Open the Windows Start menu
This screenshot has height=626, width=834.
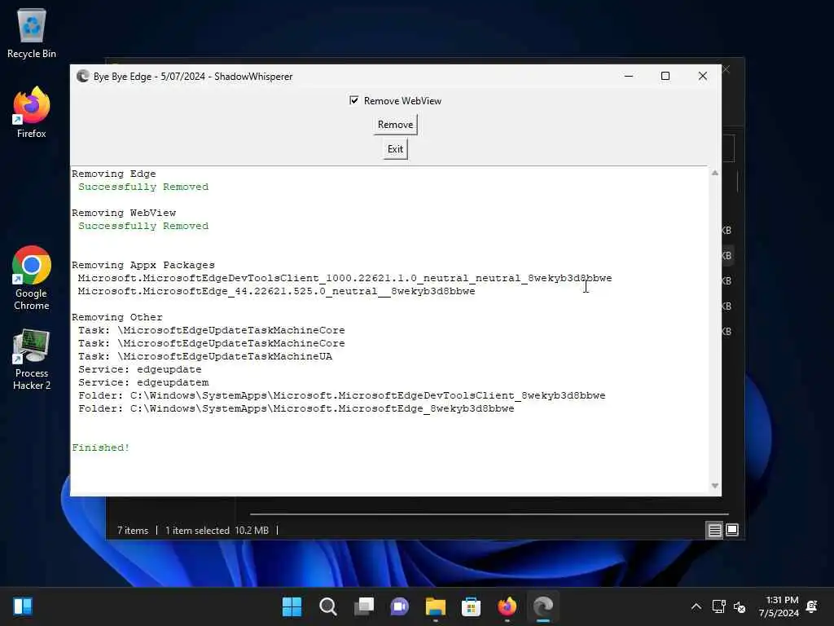[x=292, y=606]
